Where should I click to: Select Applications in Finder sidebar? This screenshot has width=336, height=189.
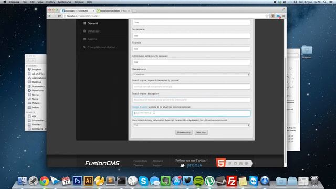point(38,78)
